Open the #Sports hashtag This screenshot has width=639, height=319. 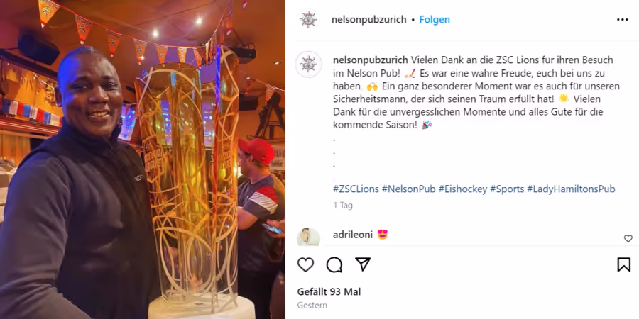pos(507,189)
